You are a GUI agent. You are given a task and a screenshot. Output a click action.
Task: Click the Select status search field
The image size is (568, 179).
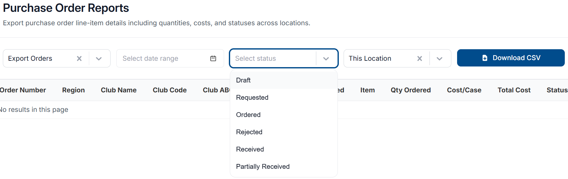273,58
